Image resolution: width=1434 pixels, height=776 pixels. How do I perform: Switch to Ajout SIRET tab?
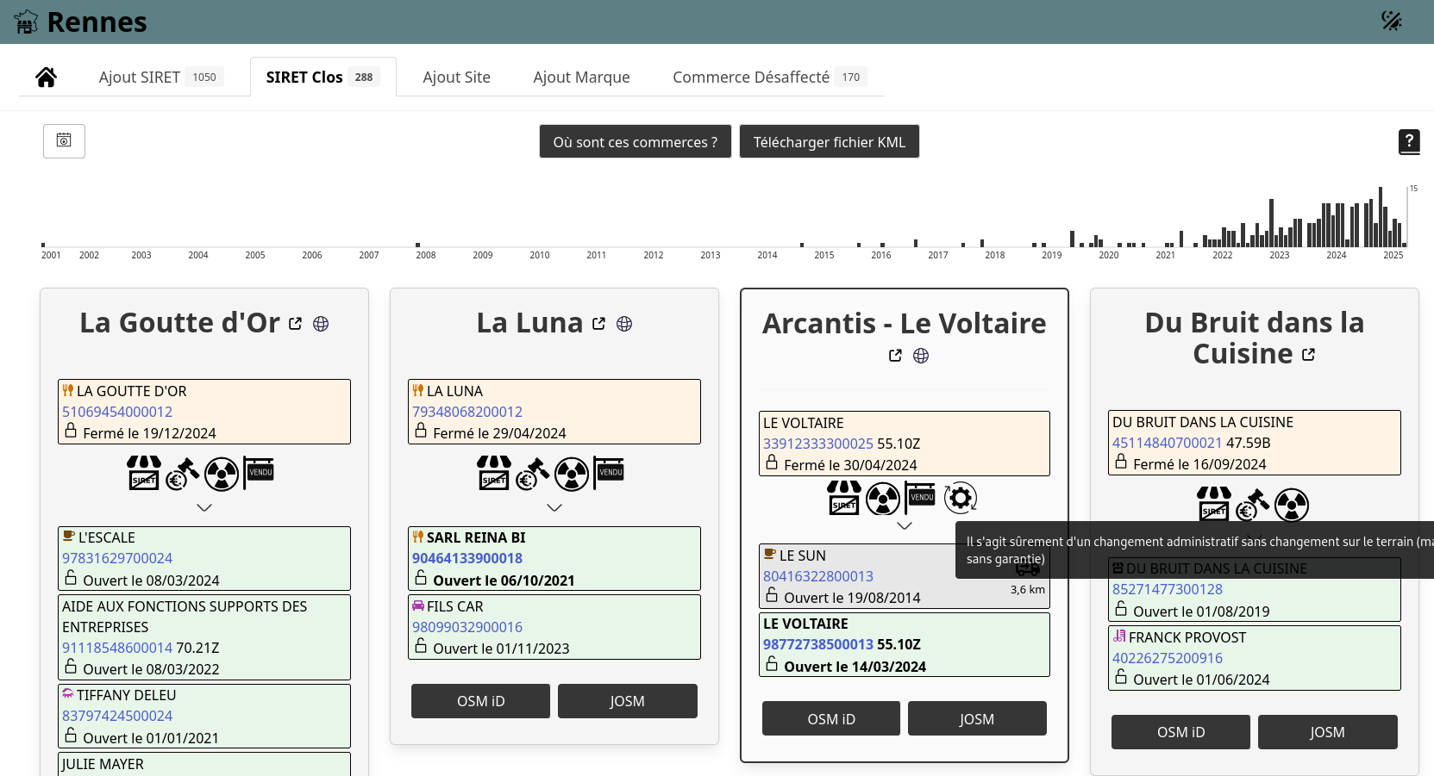pos(161,78)
